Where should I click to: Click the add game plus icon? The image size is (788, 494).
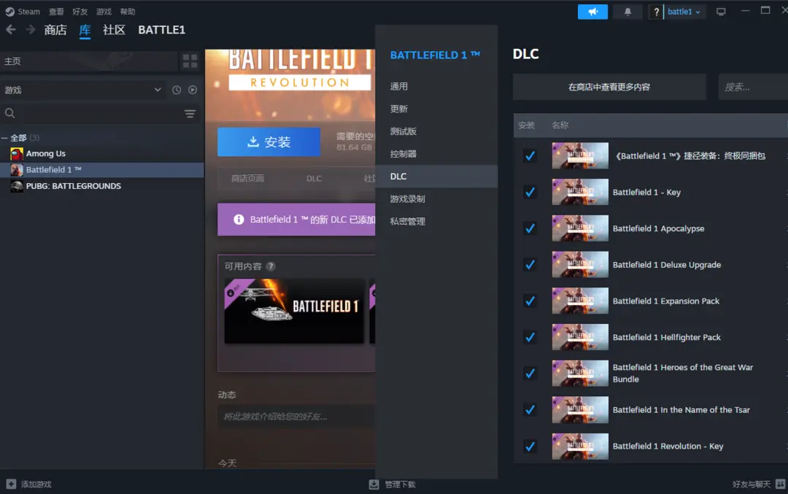pyautogui.click(x=11, y=484)
